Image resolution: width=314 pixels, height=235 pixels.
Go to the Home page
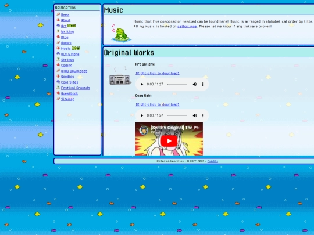[x=65, y=15]
